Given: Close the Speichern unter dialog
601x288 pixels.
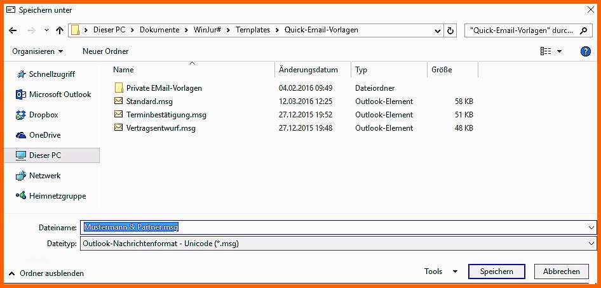Looking at the screenshot, I should pyautogui.click(x=591, y=10).
